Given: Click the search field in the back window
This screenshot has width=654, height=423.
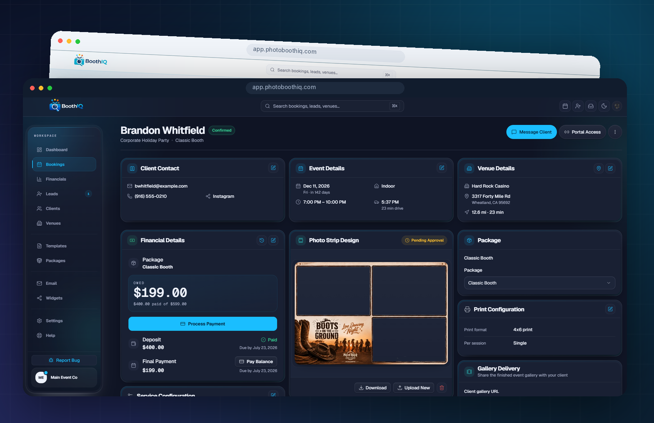Looking at the screenshot, I should tap(331, 72).
